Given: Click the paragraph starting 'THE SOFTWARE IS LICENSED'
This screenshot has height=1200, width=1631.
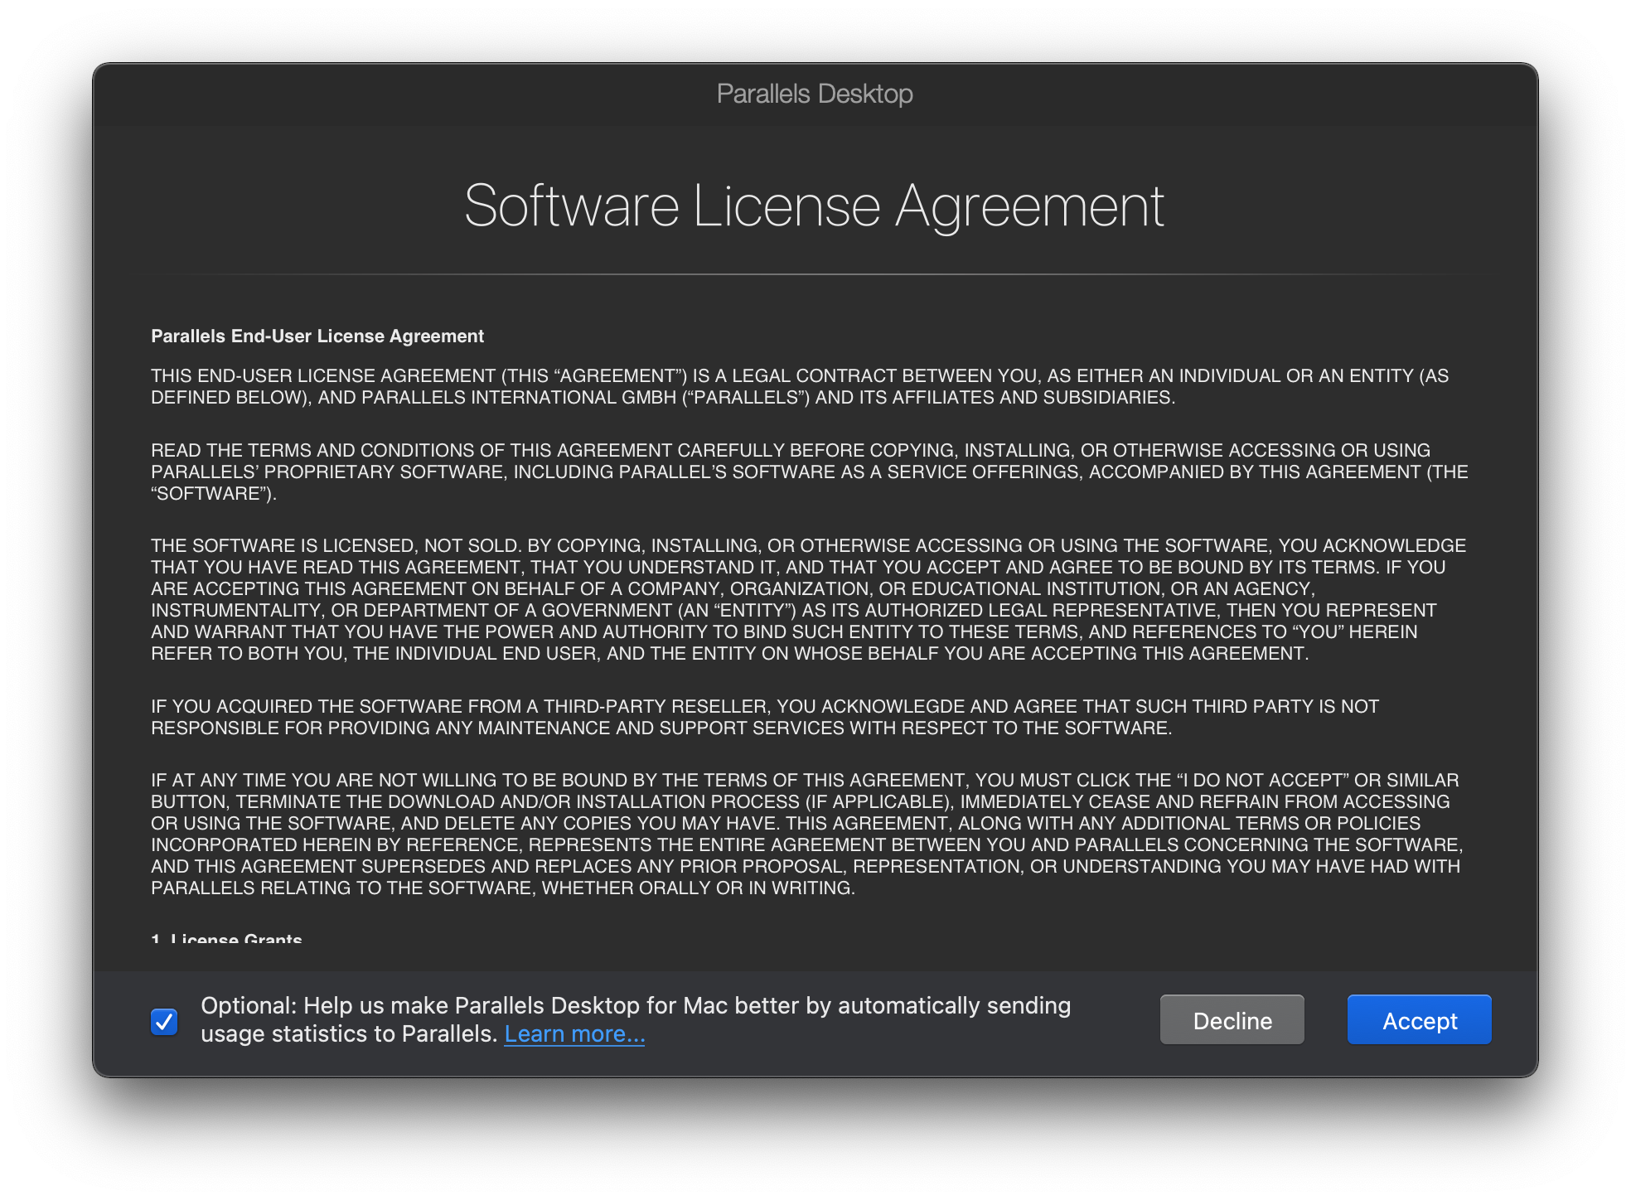Looking at the screenshot, I should [x=808, y=599].
